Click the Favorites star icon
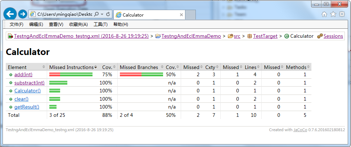The image size is (351, 147). [x=333, y=14]
